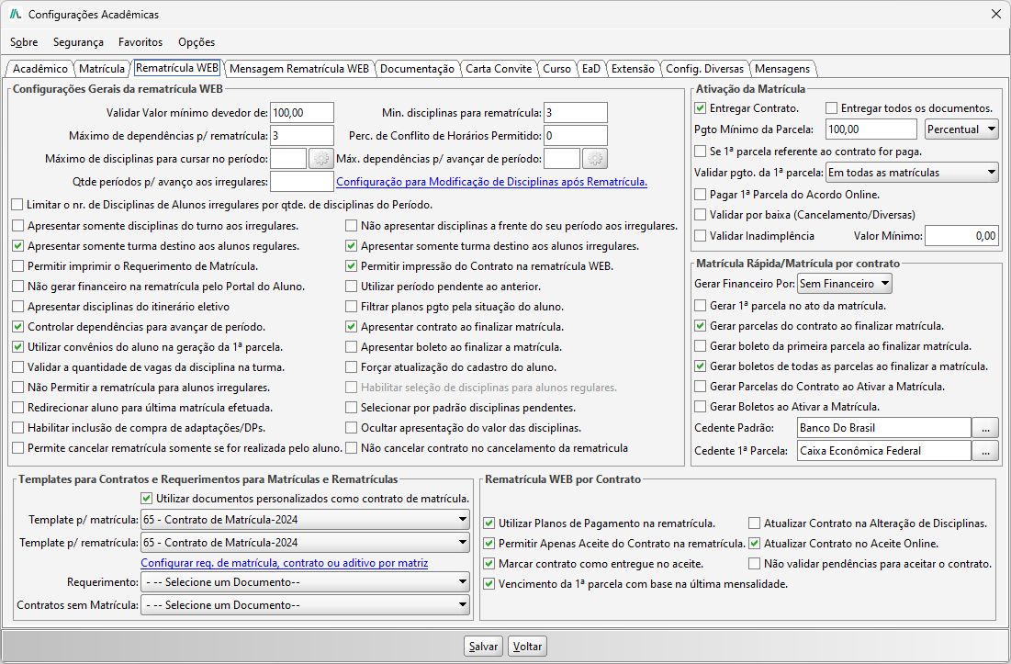Click the Valor Mínimo input field

[961, 236]
